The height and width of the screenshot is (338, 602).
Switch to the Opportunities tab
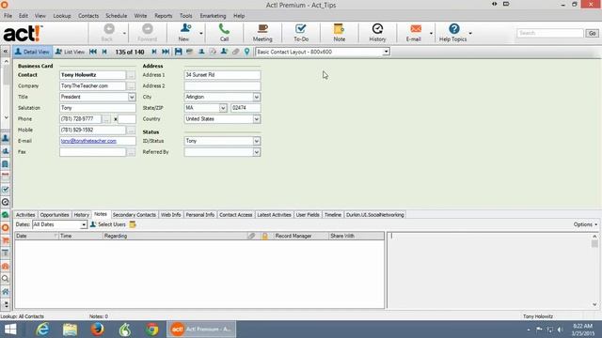[x=55, y=215]
